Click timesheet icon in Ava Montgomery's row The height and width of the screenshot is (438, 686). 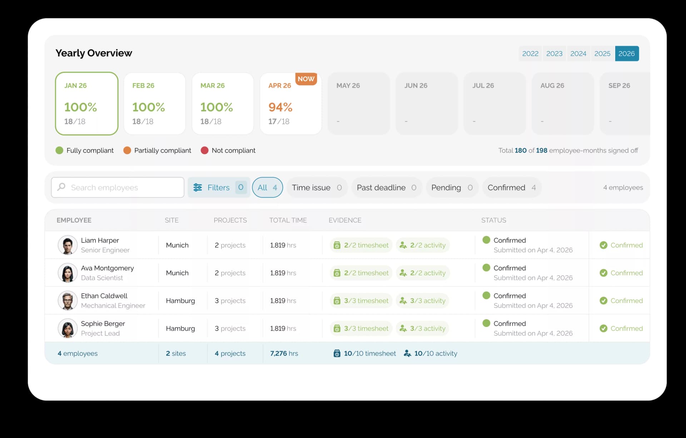337,273
